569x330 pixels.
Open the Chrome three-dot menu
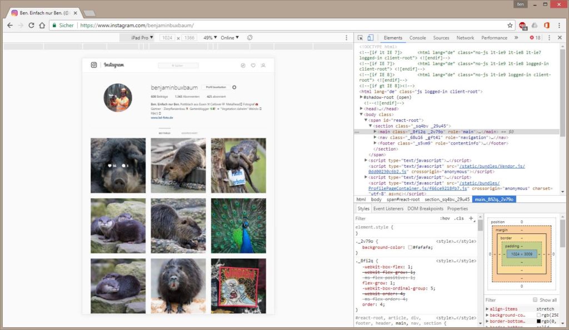(559, 26)
